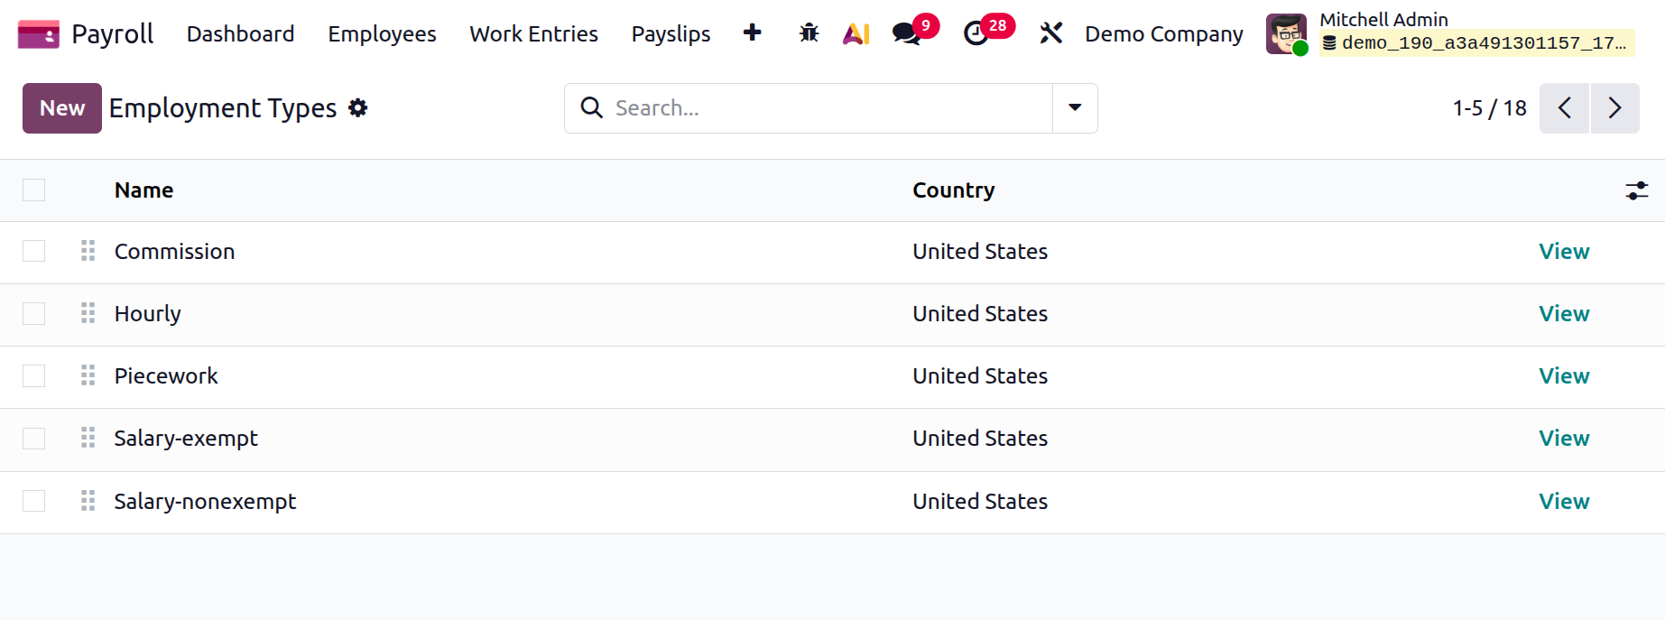This screenshot has width=1665, height=620.
Task: Click the Payroll app logo icon
Action: [x=38, y=34]
